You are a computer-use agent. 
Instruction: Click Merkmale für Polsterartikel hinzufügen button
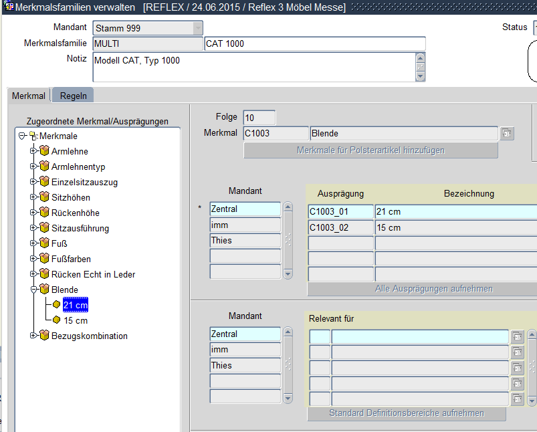tap(370, 150)
